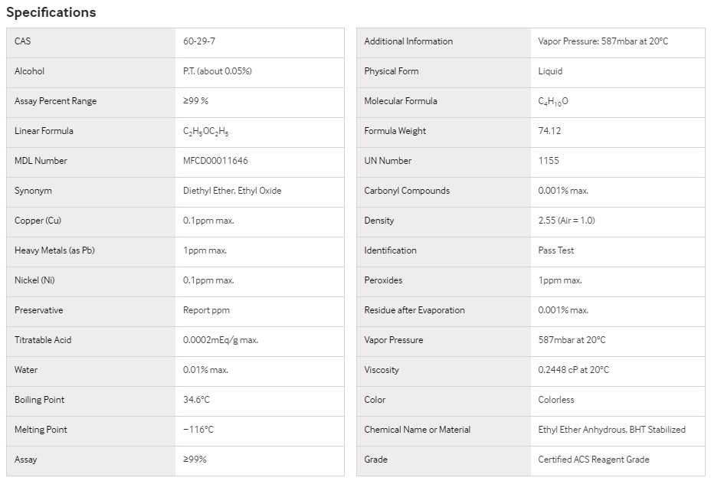
Task: Click the Peroxides 1ppm max. value
Action: point(560,280)
